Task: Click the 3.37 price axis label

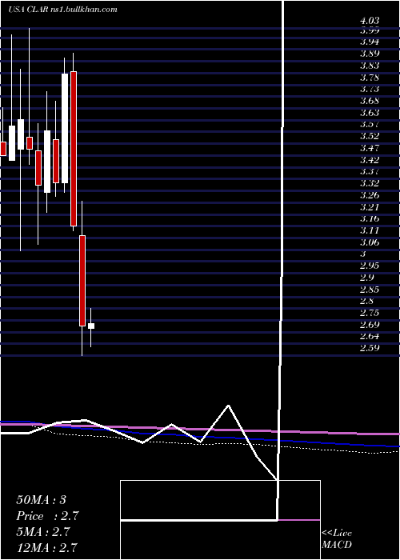Action: (x=370, y=171)
